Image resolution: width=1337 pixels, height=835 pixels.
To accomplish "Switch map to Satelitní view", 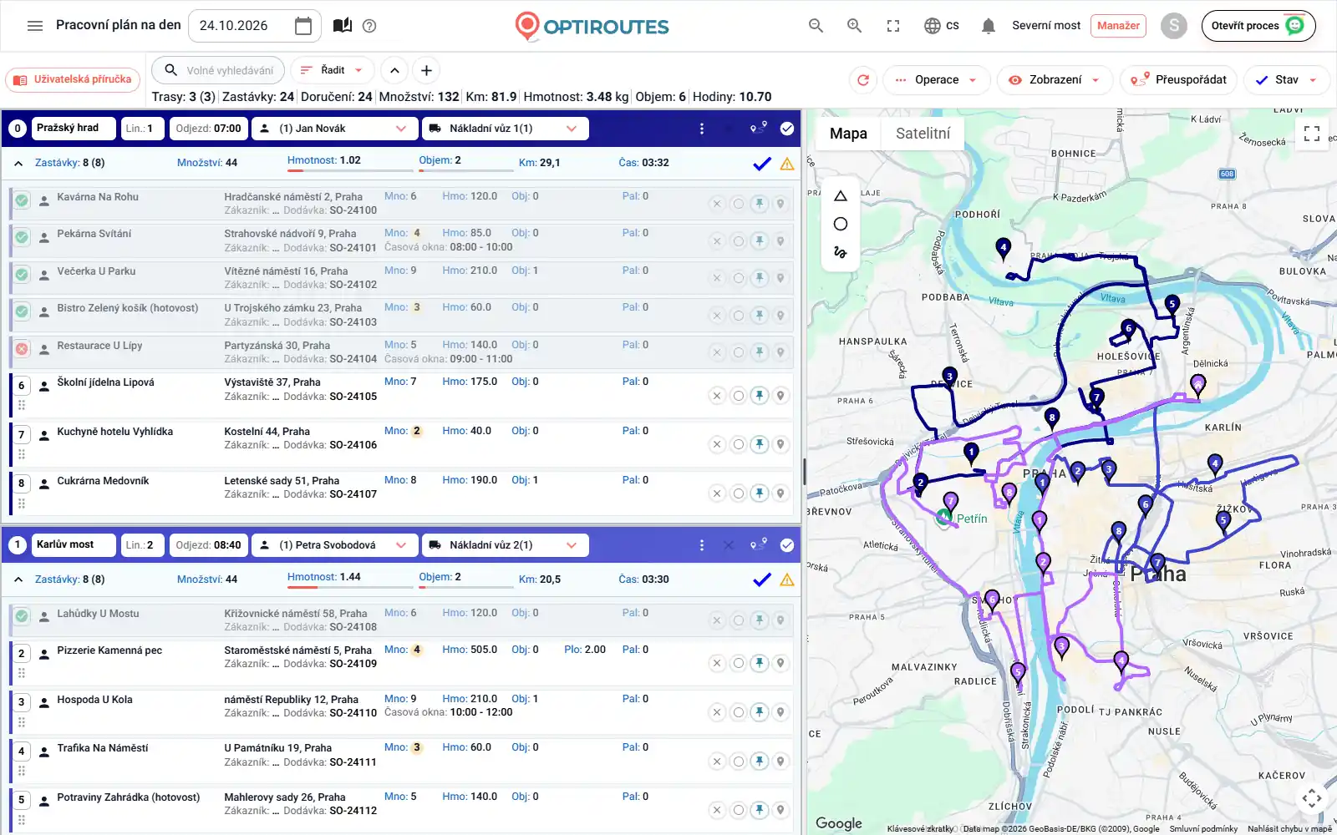I will click(923, 134).
